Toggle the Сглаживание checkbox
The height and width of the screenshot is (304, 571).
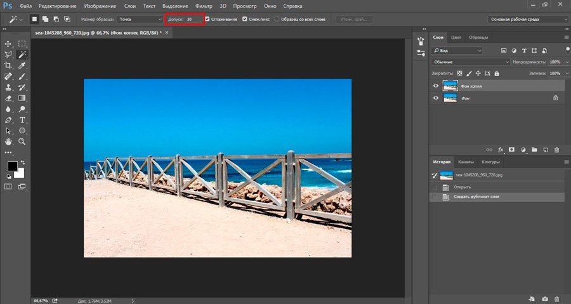[x=207, y=19]
